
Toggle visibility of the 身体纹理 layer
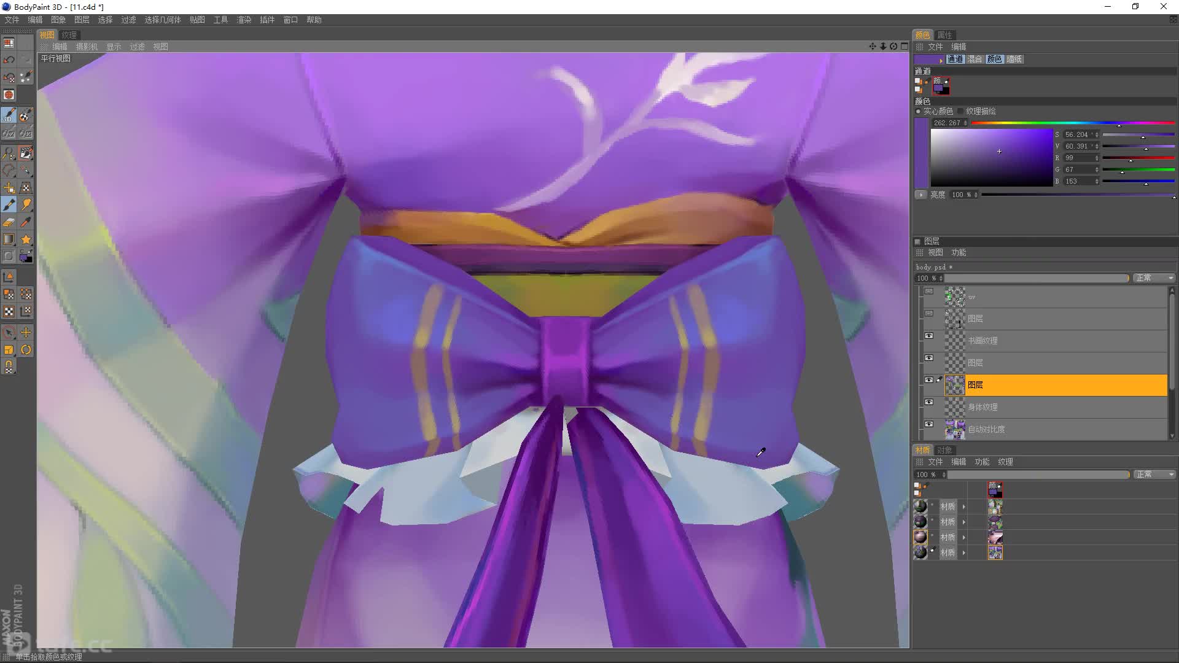click(929, 402)
